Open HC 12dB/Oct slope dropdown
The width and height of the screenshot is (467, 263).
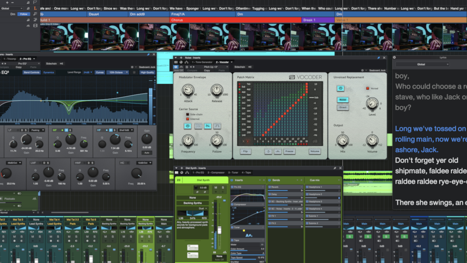pyautogui.click(x=144, y=163)
